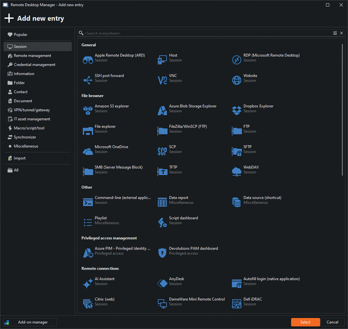
Task: Choose the VNC session icon
Action: pyautogui.click(x=162, y=80)
